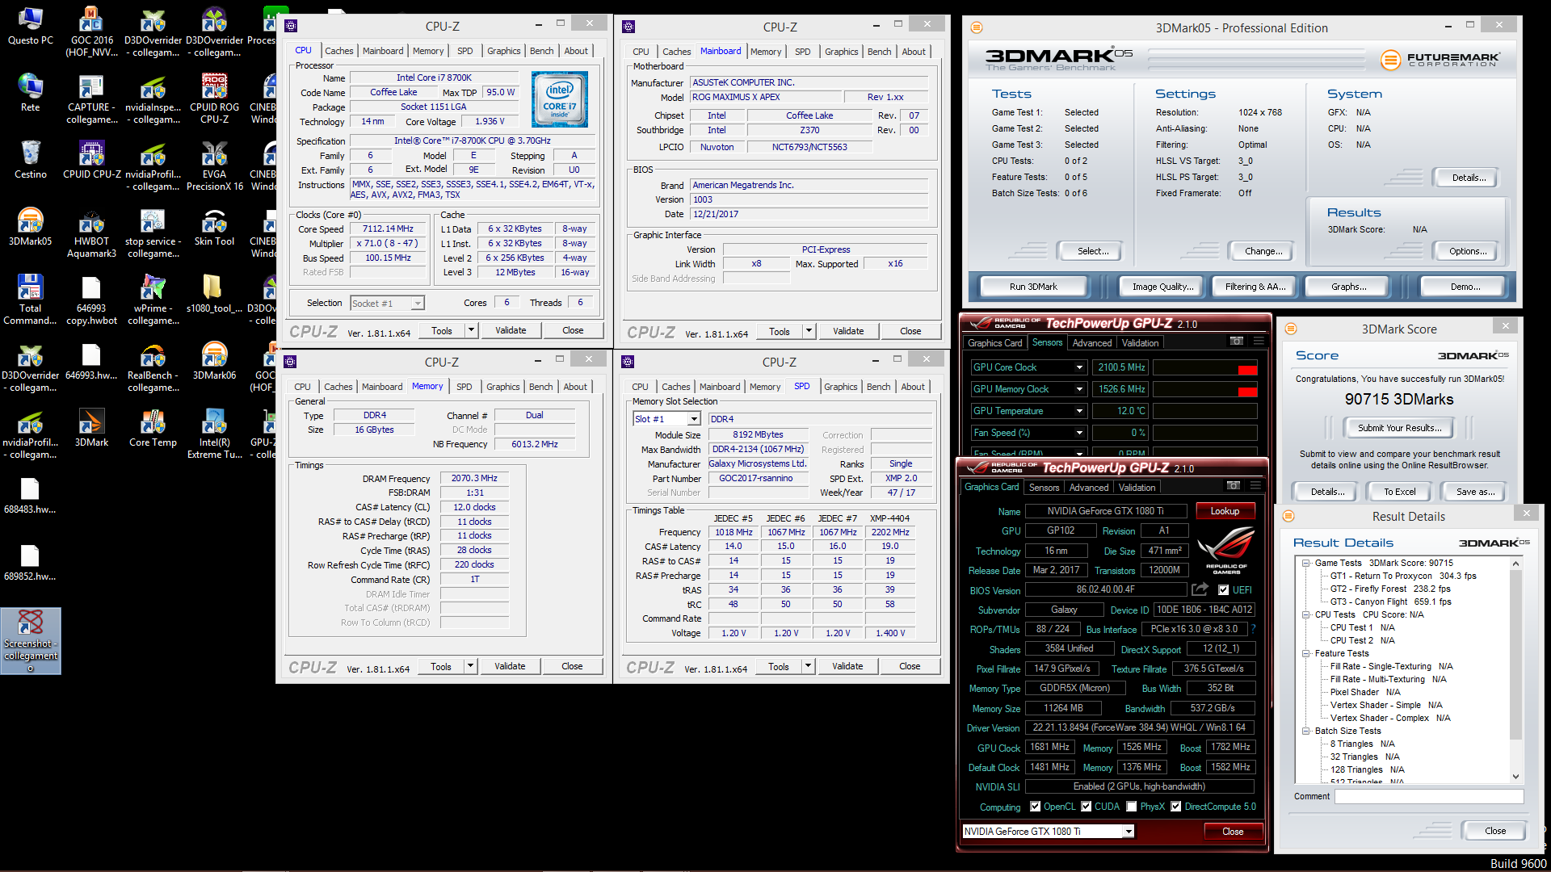1551x872 pixels.
Task: Click camera screenshot icon in GPU-Z Sensors window
Action: click(1236, 342)
